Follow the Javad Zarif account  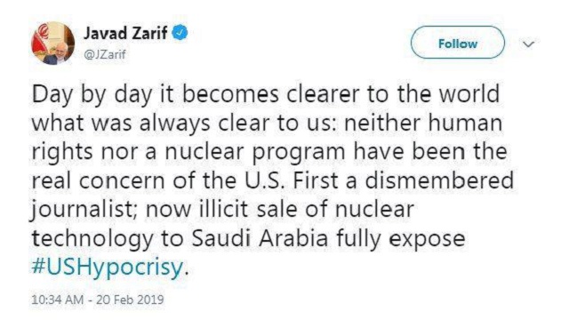[457, 43]
